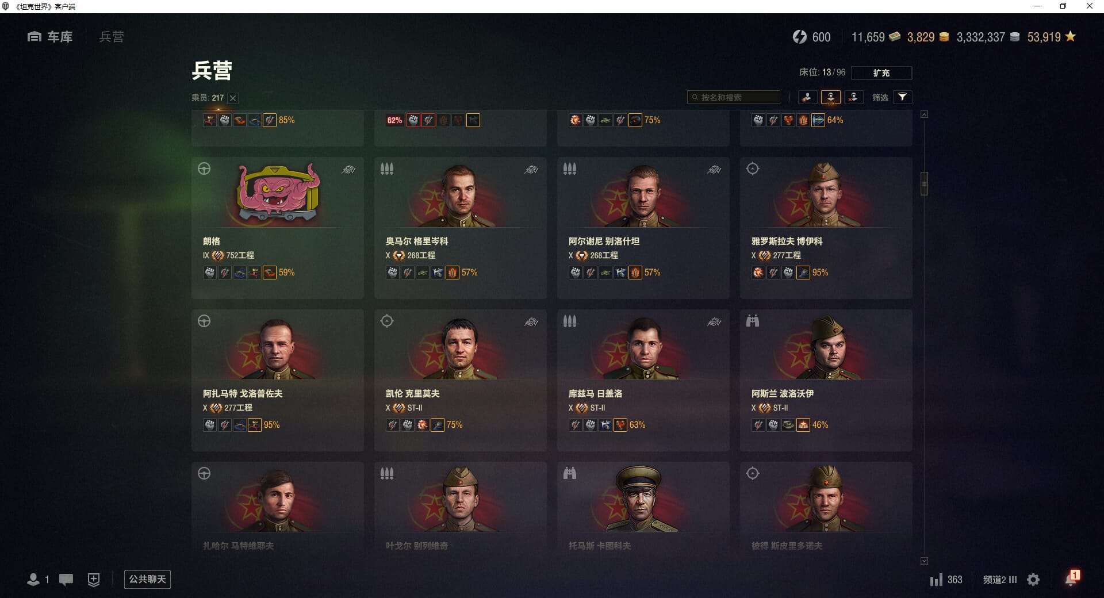Toggle the recruit crew member filter
The image size is (1104, 598).
click(807, 97)
